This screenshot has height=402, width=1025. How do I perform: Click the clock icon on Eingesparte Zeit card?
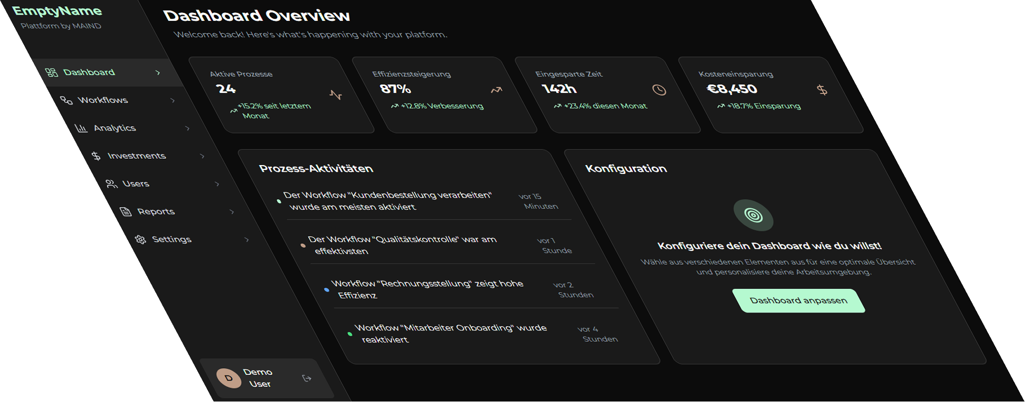[x=659, y=90]
